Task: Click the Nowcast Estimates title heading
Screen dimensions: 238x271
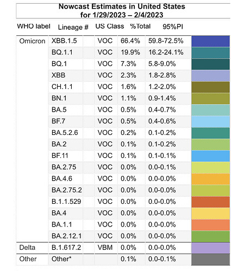Action: (x=122, y=11)
